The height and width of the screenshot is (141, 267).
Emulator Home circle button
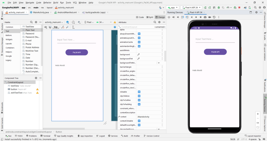point(196,17)
